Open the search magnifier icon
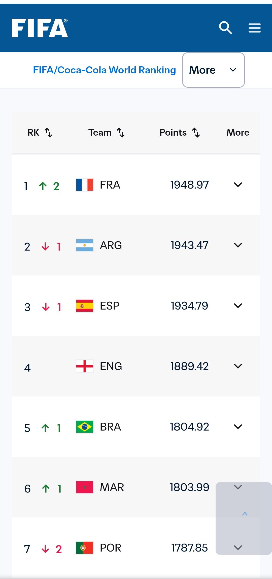This screenshot has height=579, width=272. click(x=225, y=28)
